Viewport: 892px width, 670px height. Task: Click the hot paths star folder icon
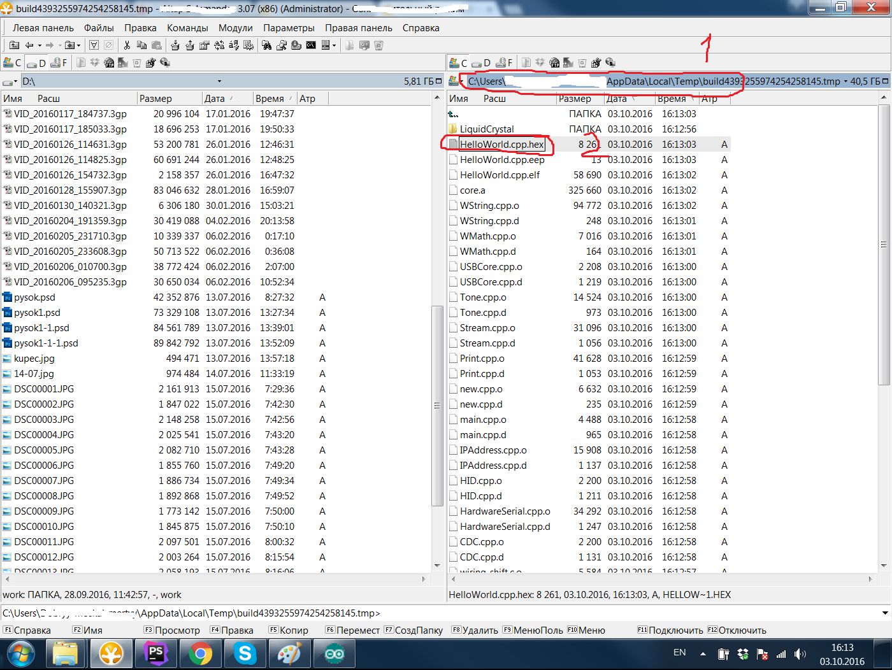click(x=69, y=45)
